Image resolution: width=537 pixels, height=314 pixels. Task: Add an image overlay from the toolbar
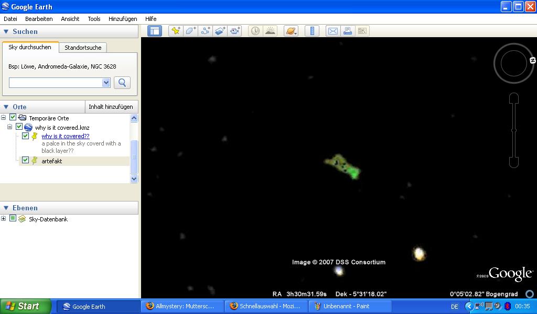click(x=220, y=31)
